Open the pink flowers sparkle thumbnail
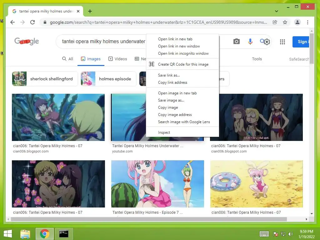Screen dimensions: 320x240 (58, 184)
